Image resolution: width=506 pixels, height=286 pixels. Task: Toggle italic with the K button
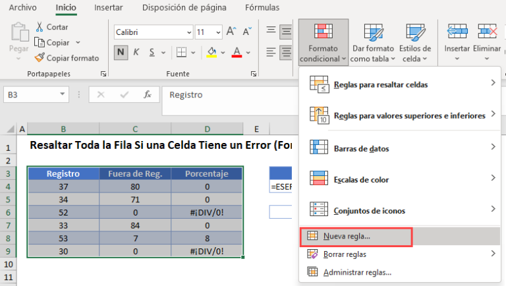click(136, 52)
